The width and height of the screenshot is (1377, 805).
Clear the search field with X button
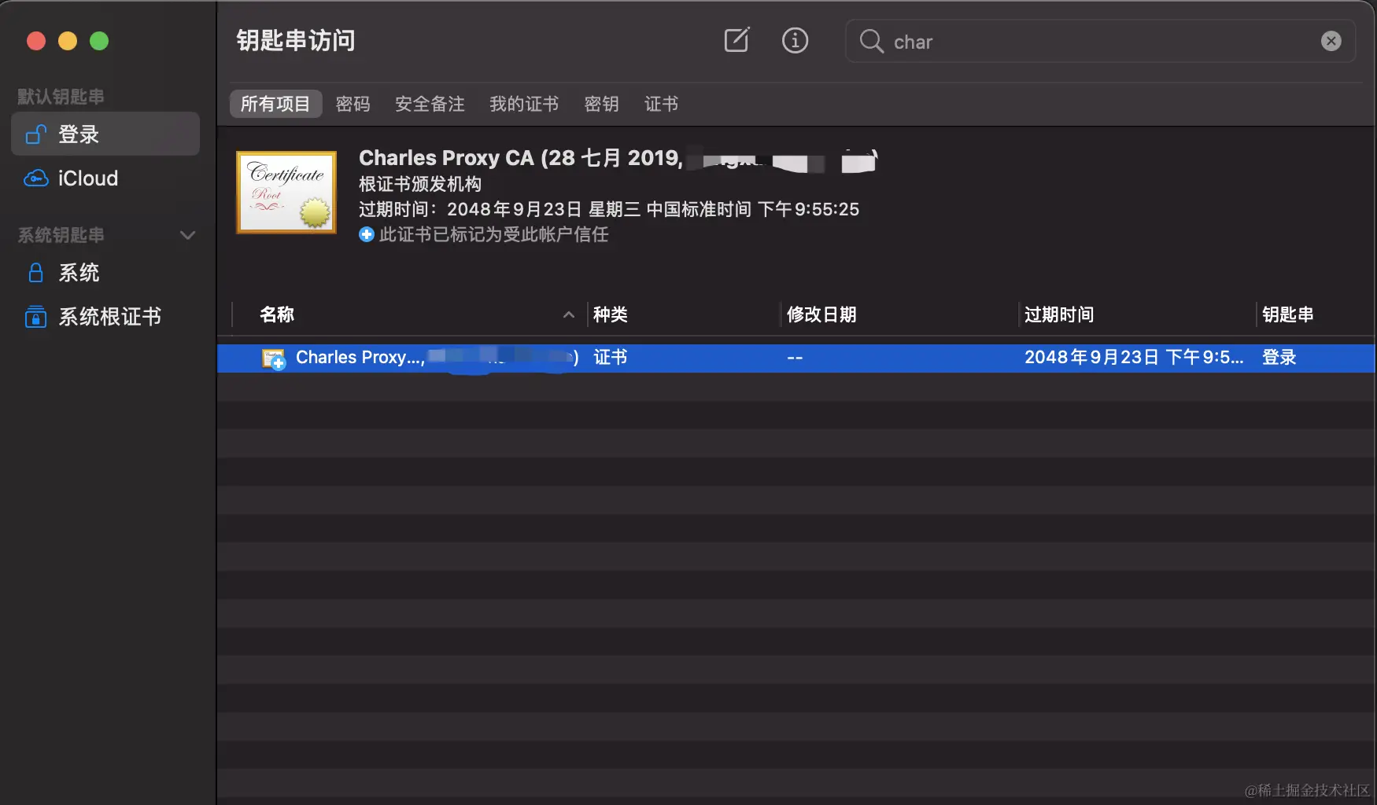coord(1331,41)
